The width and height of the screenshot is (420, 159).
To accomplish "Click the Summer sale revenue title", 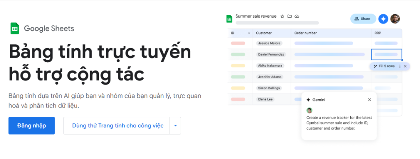I will click(x=256, y=16).
